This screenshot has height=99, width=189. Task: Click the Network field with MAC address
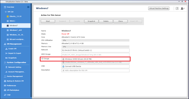click(x=96, y=50)
